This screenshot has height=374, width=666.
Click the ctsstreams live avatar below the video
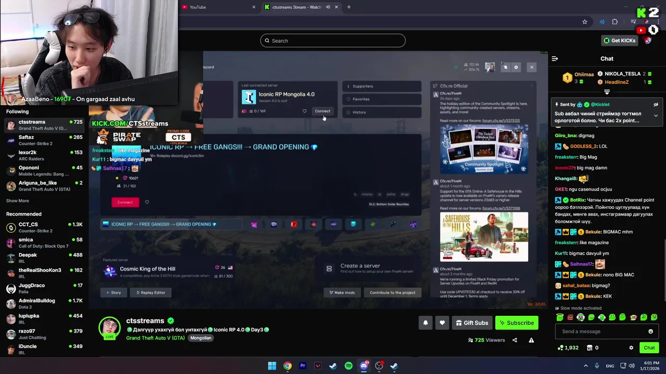(110, 328)
